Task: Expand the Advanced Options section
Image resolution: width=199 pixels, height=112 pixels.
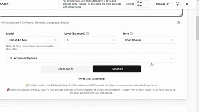Action: point(91,58)
